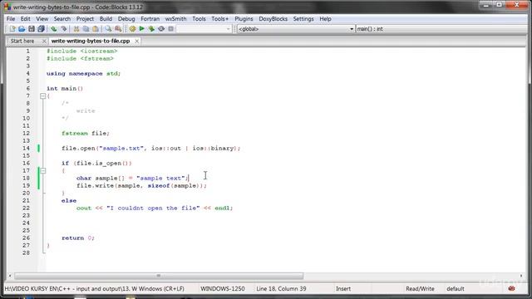The width and height of the screenshot is (532, 299).
Task: Open the View menu
Action: point(42,18)
